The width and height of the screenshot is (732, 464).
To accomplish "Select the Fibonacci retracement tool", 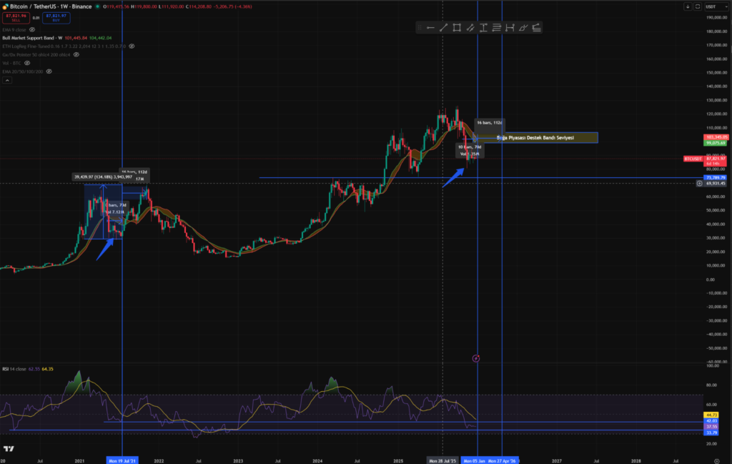I will click(497, 28).
